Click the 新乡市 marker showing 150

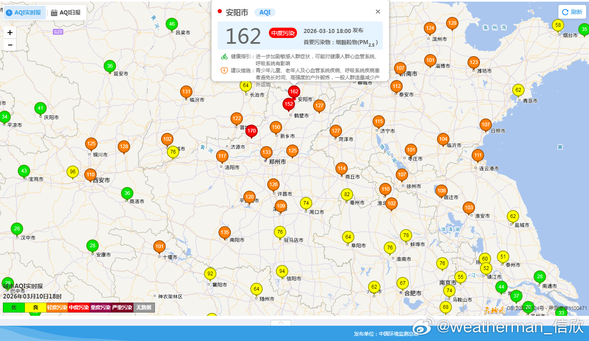point(276,128)
